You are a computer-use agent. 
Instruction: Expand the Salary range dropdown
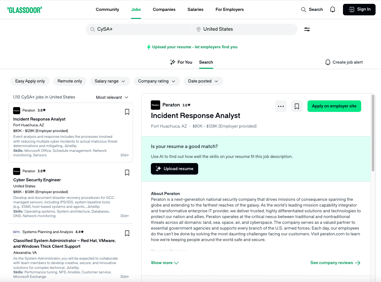coord(110,81)
